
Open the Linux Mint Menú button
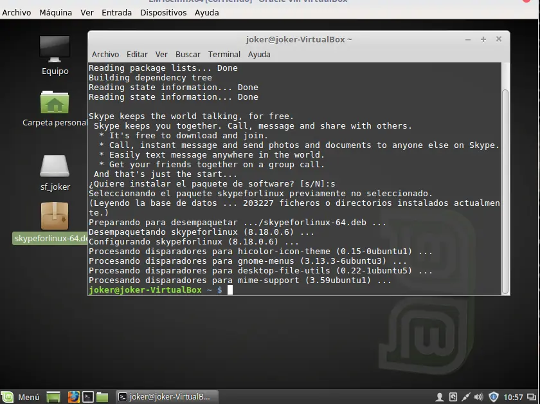click(21, 397)
